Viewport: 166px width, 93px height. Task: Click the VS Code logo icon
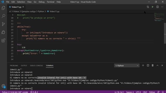(x=2, y=2)
